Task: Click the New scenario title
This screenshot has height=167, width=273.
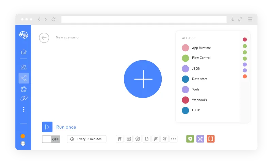Action: [67, 37]
